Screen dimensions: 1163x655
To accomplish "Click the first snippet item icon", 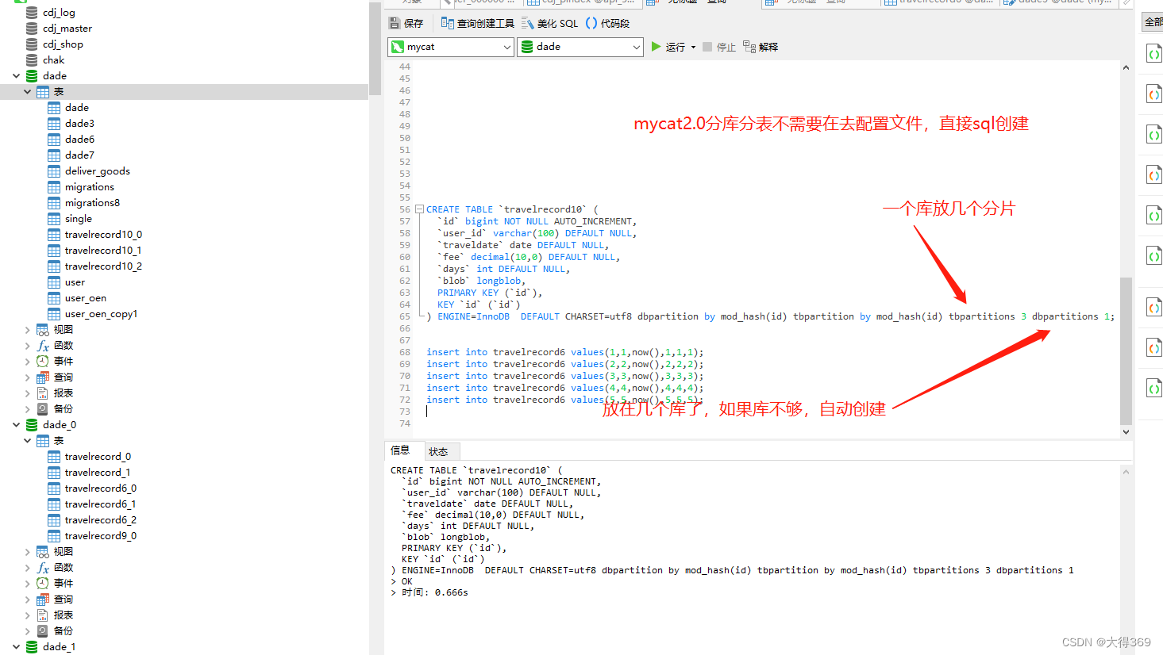I will pyautogui.click(x=1153, y=54).
